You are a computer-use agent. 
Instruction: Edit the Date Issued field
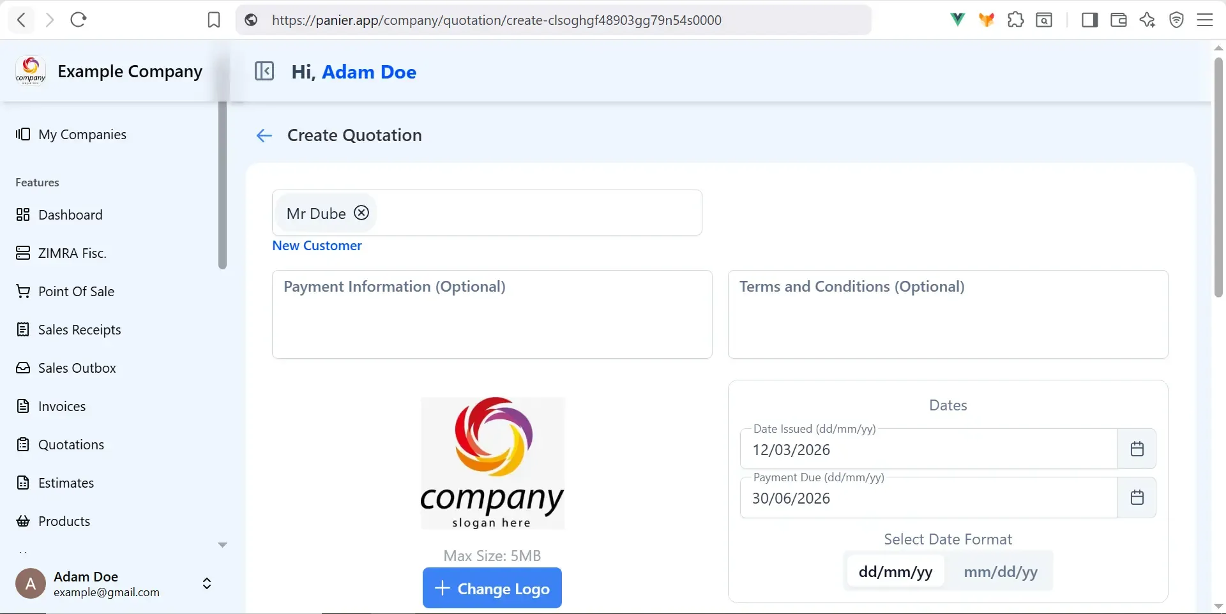(x=928, y=449)
